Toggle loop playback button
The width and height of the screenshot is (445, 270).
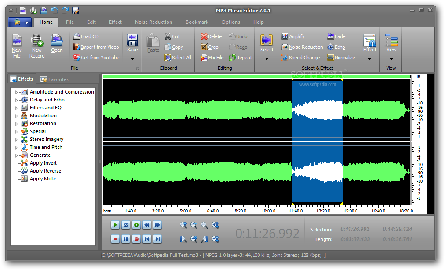tap(126, 225)
